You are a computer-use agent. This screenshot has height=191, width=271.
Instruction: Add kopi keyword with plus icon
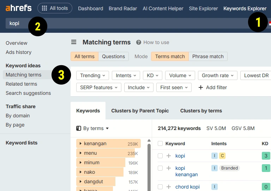(169, 156)
